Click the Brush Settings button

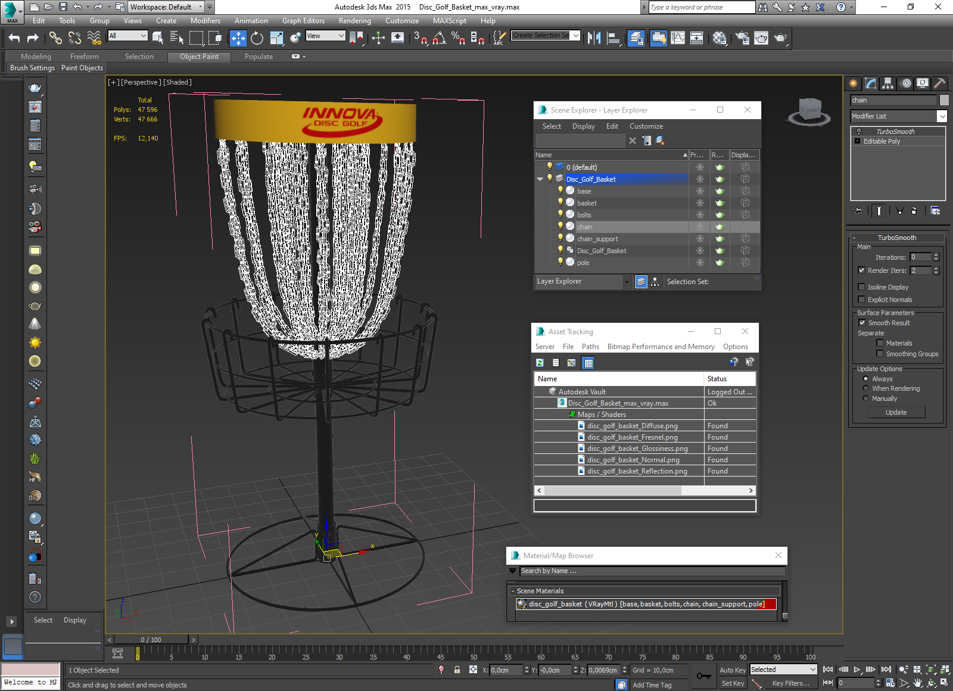pyautogui.click(x=32, y=68)
